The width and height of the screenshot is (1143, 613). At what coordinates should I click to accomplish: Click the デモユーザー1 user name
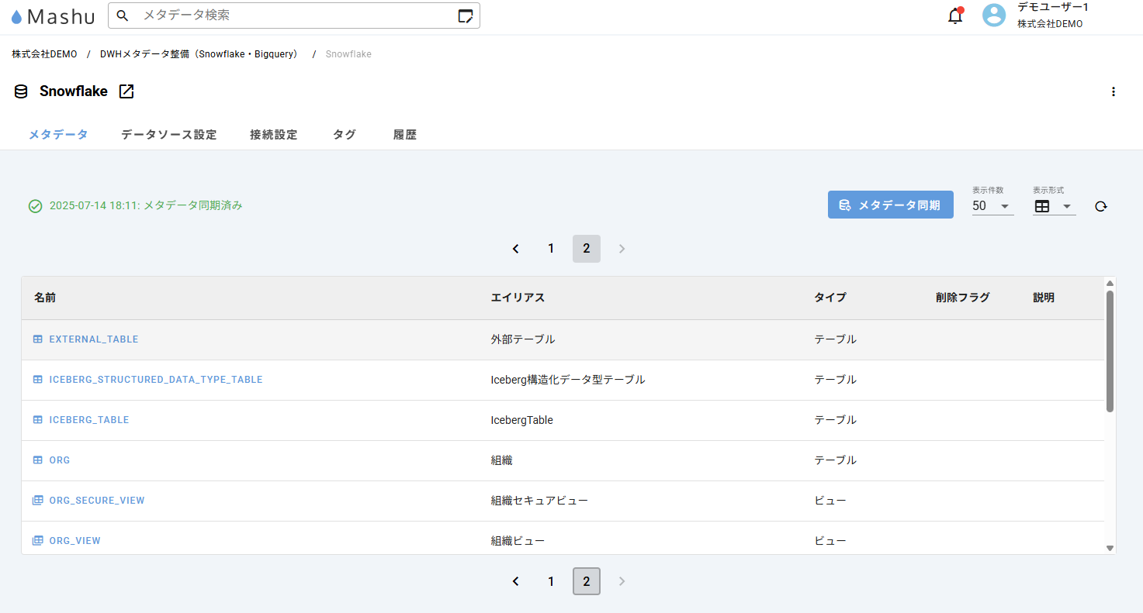coord(1053,7)
